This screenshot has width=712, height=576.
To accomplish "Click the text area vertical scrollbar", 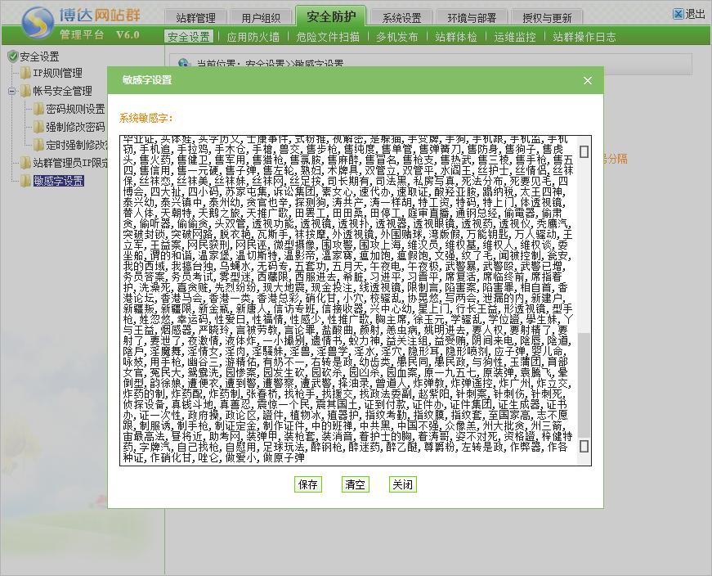I will tap(584, 299).
